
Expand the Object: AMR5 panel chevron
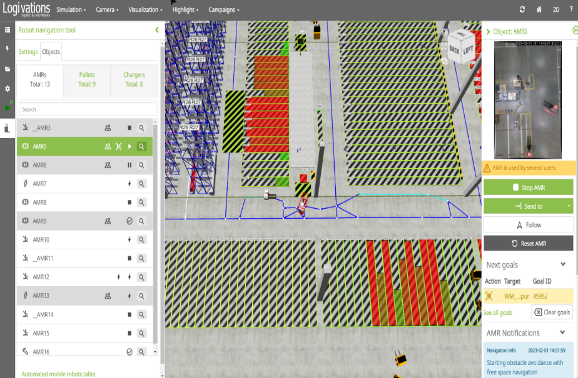[x=488, y=32]
